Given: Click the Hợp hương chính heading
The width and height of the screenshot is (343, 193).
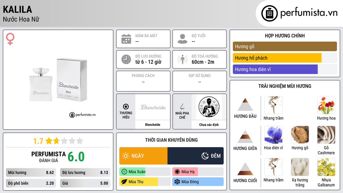Looking at the screenshot, I should [x=285, y=36].
